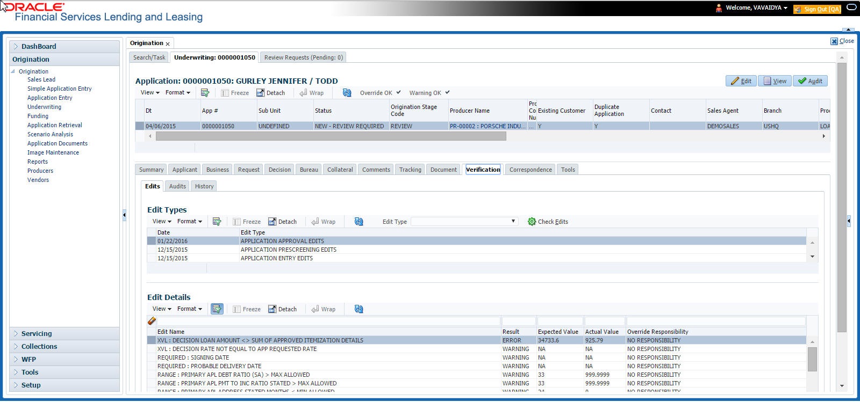Click refresh icon in Edit Types toolbar
This screenshot has height=402, width=860.
point(359,222)
